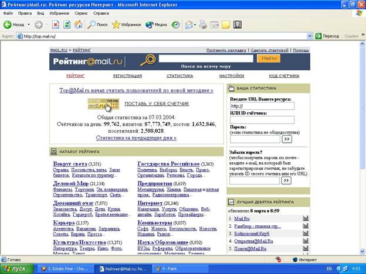Click the Back (Назад) navigation arrow
The image size is (366, 274).
tap(8, 25)
